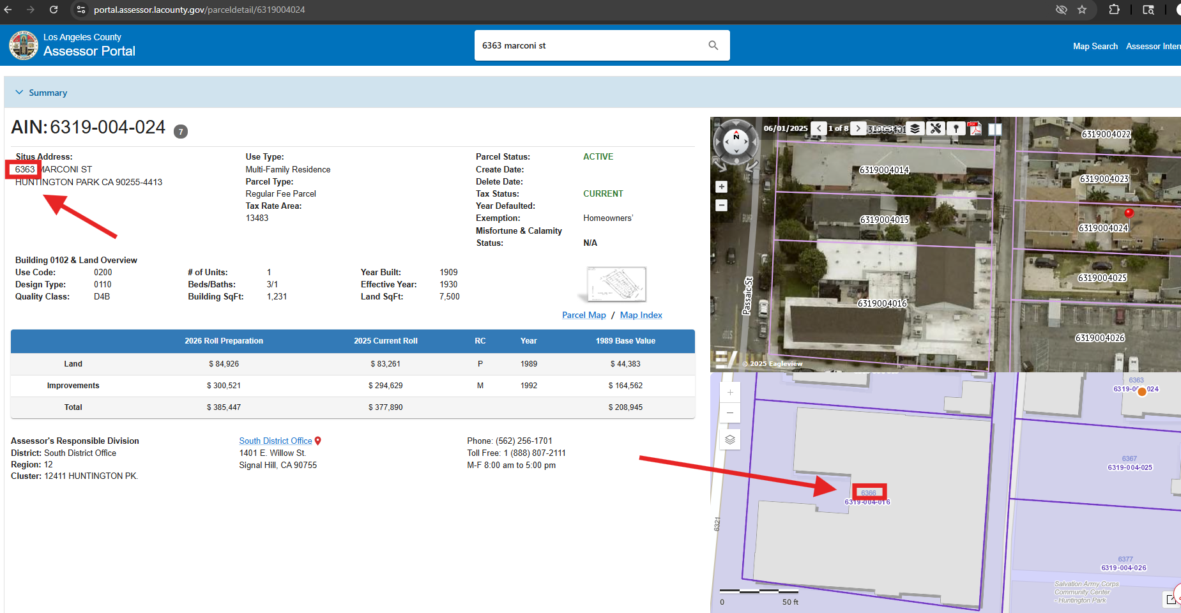The height and width of the screenshot is (613, 1181).
Task: Open the layers tool in aerial imagery toolbar
Action: pyautogui.click(x=915, y=128)
